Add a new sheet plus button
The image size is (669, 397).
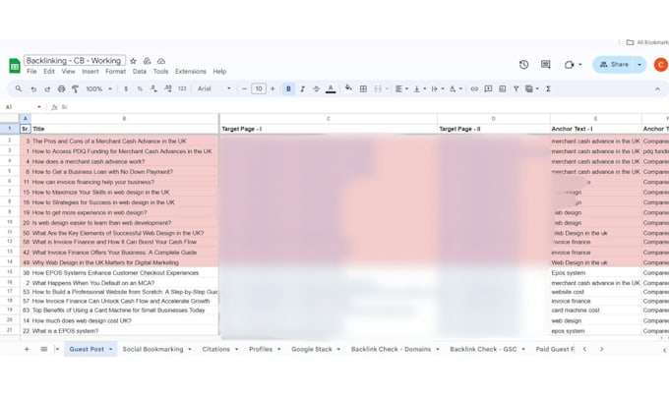click(x=27, y=349)
